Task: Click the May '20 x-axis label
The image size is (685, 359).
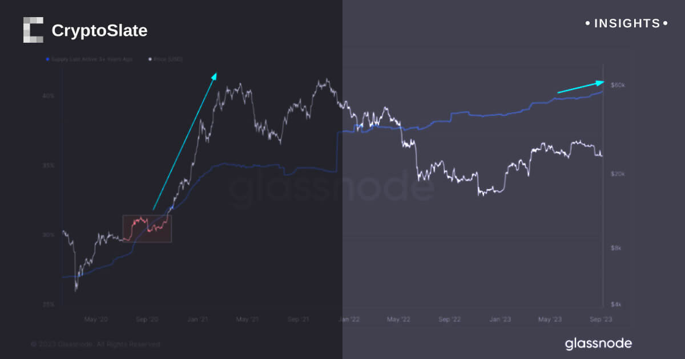Action: pyautogui.click(x=96, y=320)
